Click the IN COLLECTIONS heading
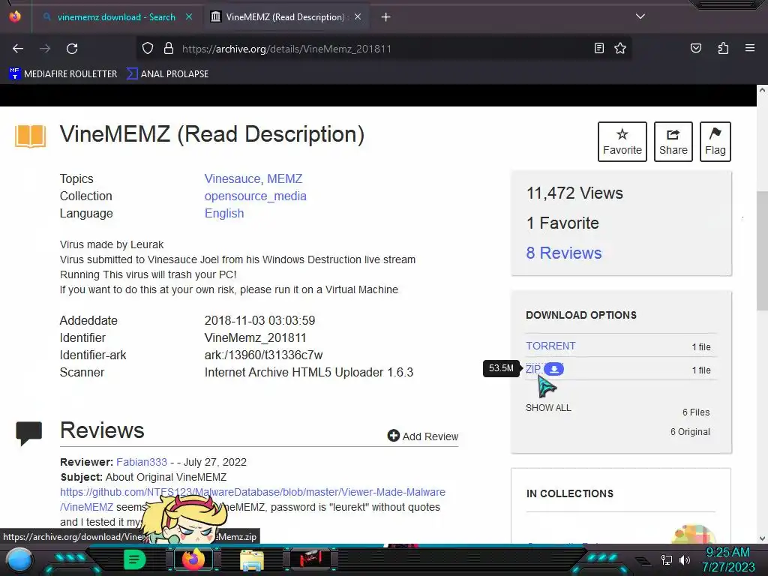Image resolution: width=768 pixels, height=576 pixels. click(570, 493)
